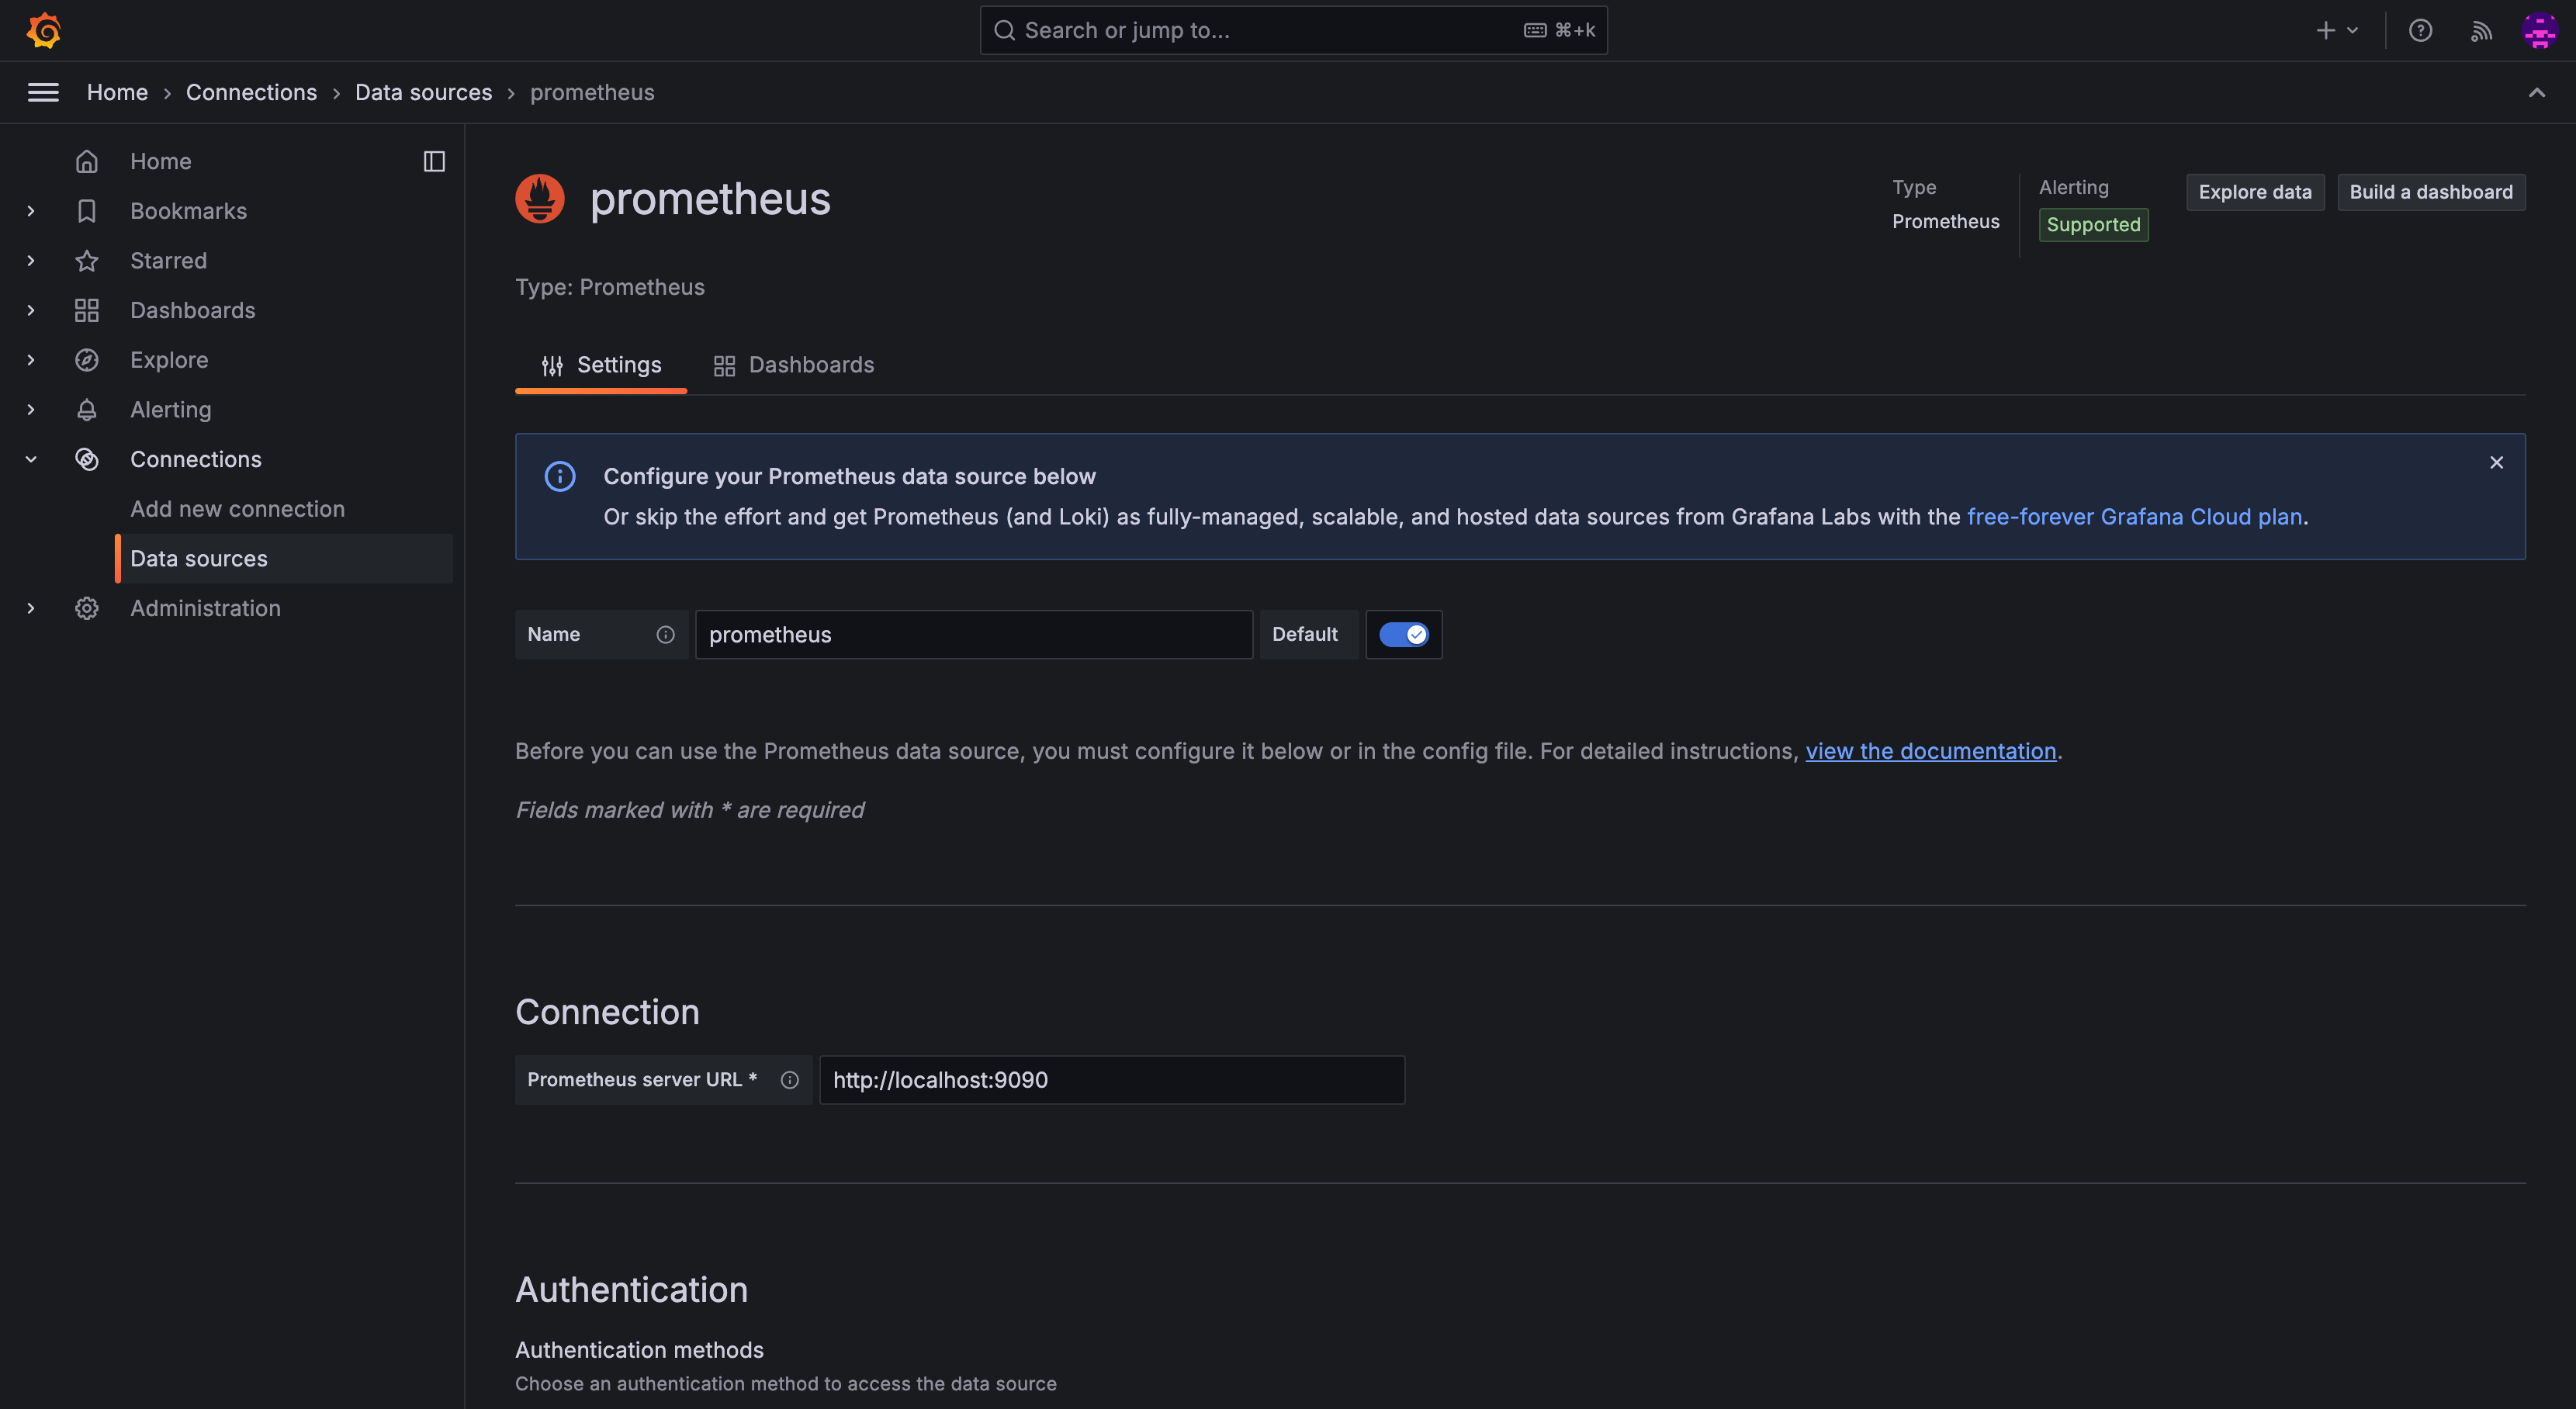Click the Explore data button
Screen dimensions: 2576x1409
[2254, 192]
